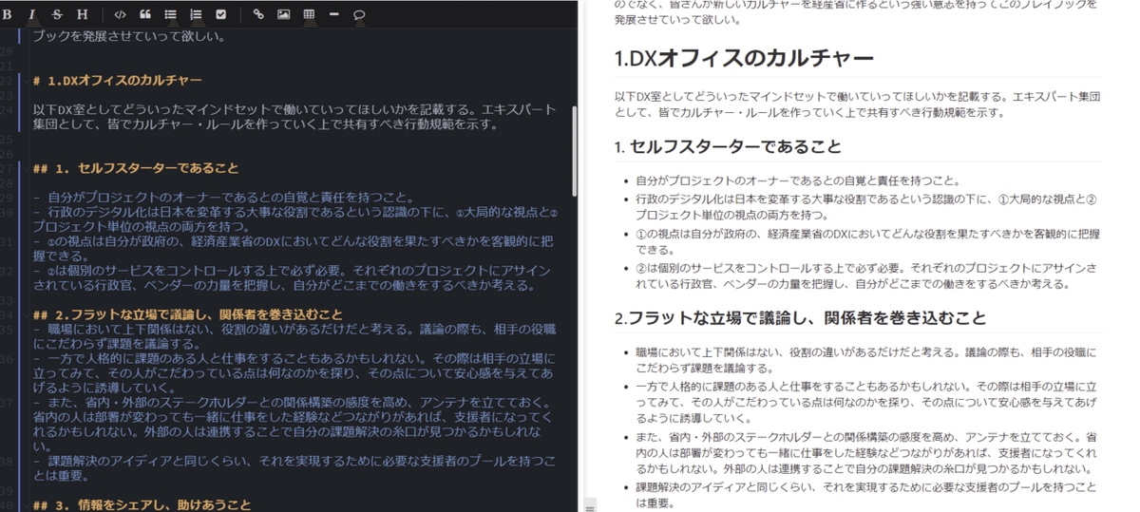This screenshot has height=512, width=1140.
Task: Click the '## 1. セルフスターターであること' source line
Action: 136,169
